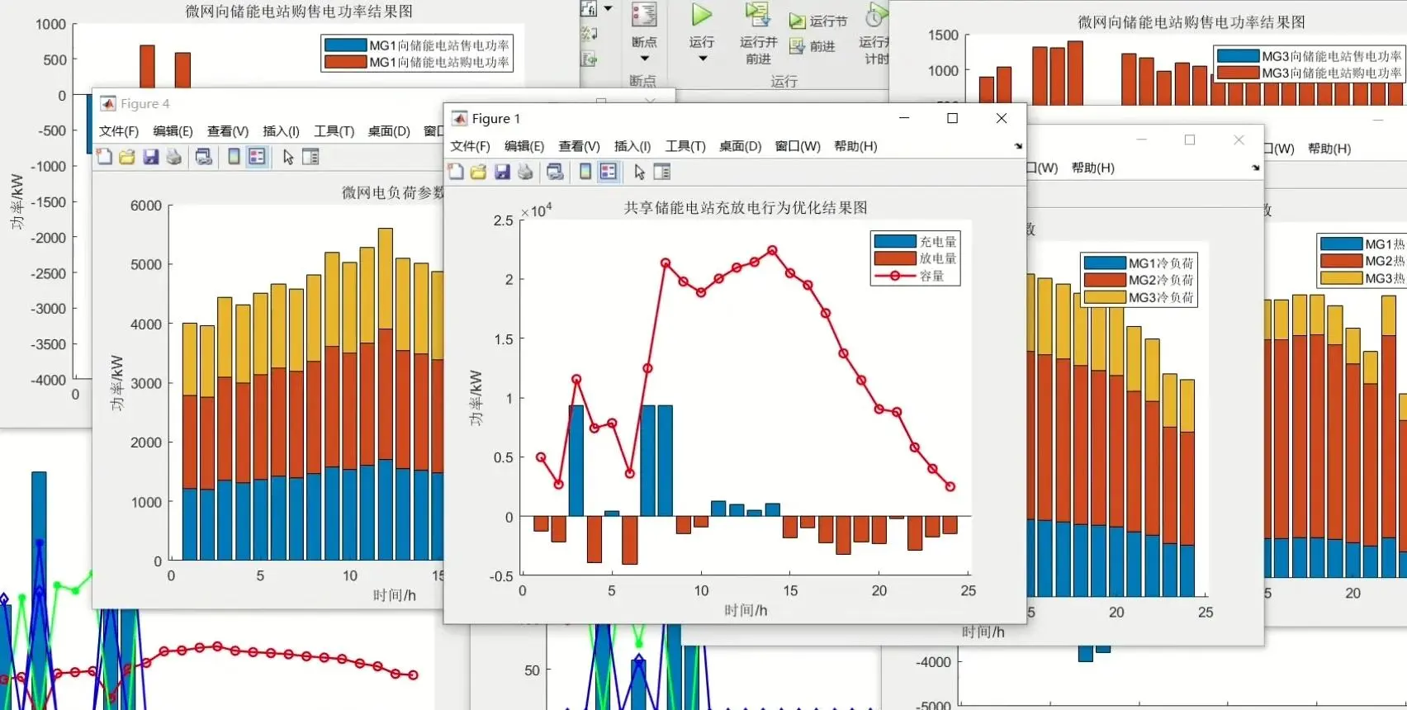Click the green 运行 run icon

(x=702, y=15)
